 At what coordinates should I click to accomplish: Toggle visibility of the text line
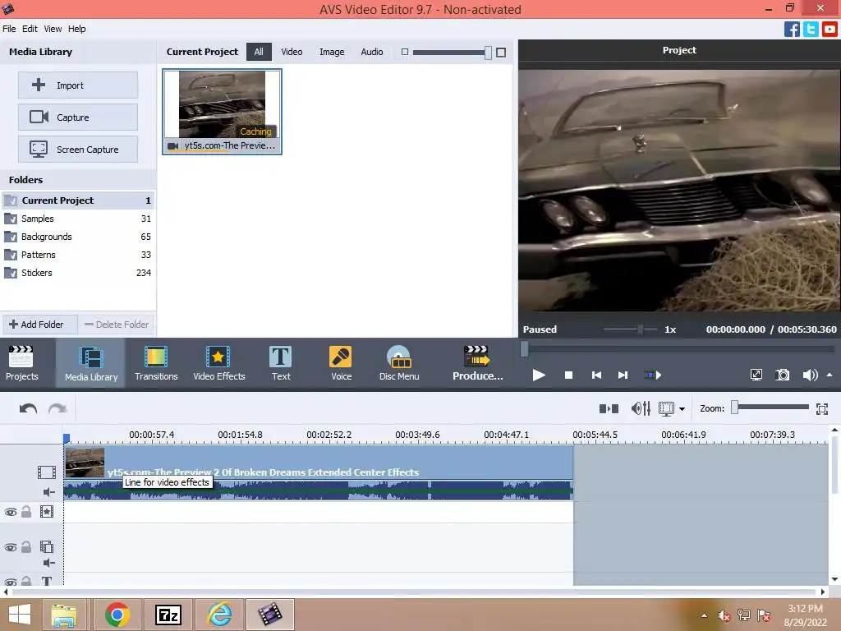point(10,582)
